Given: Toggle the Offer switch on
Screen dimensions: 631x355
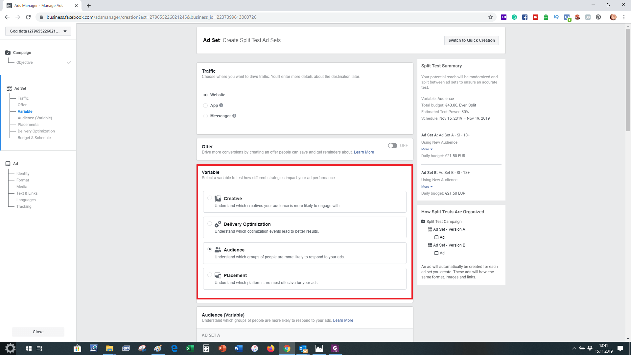Looking at the screenshot, I should point(393,146).
